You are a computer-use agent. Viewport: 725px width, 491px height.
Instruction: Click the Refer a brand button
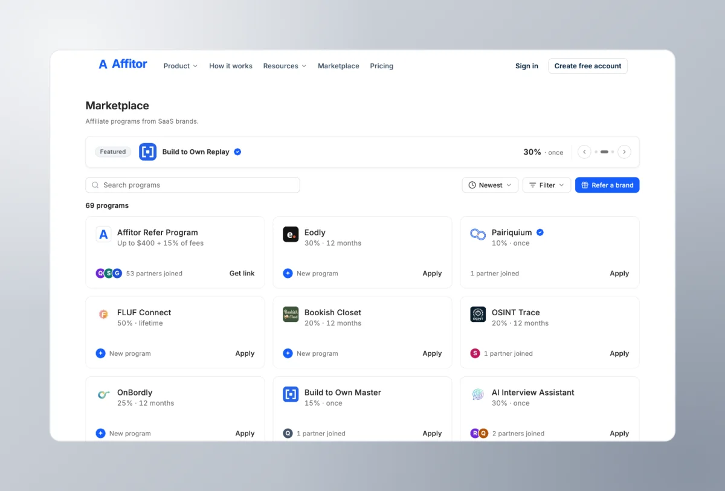click(x=607, y=185)
